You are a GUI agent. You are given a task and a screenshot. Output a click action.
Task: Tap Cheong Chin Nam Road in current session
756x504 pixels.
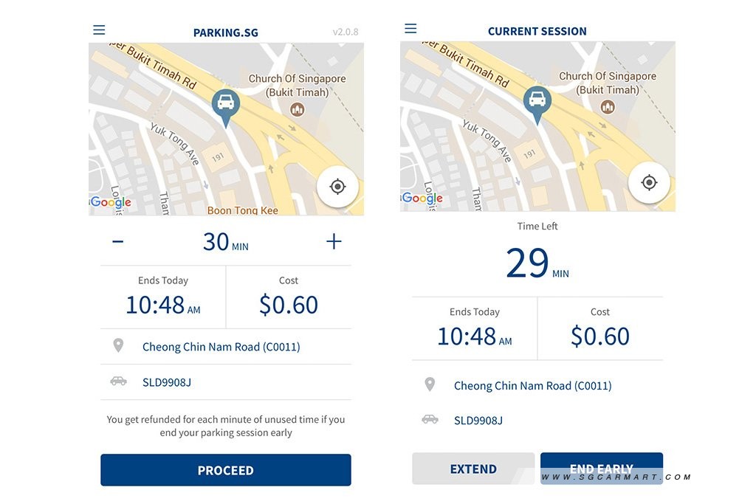532,385
